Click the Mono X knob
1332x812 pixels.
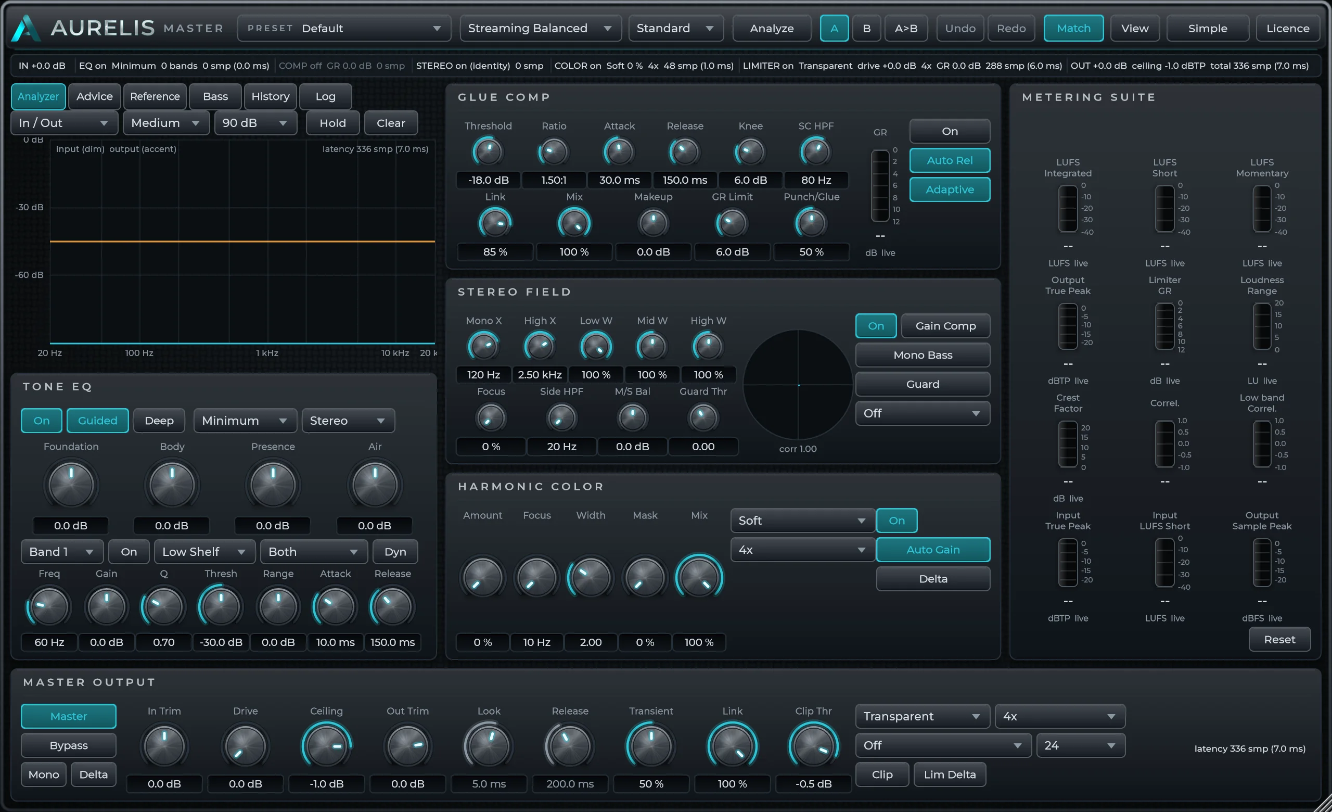(x=483, y=347)
